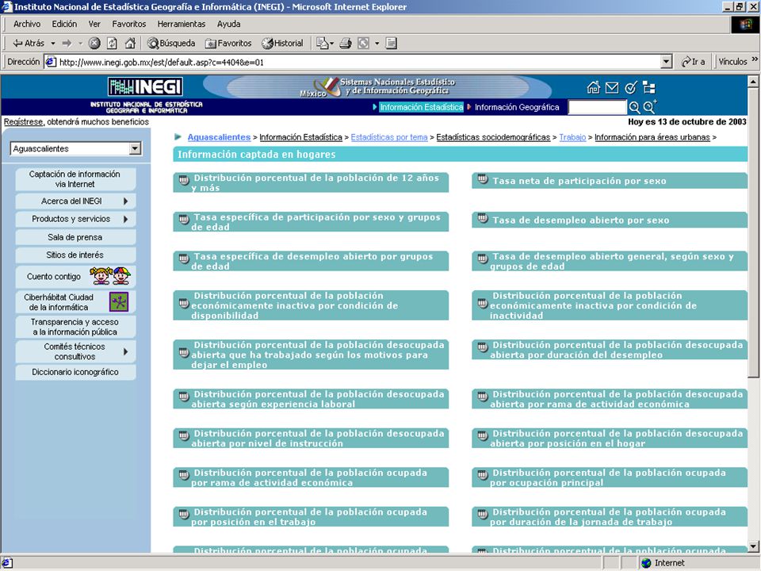
Task: Click the vertical scrollbar down arrow
Action: click(753, 546)
